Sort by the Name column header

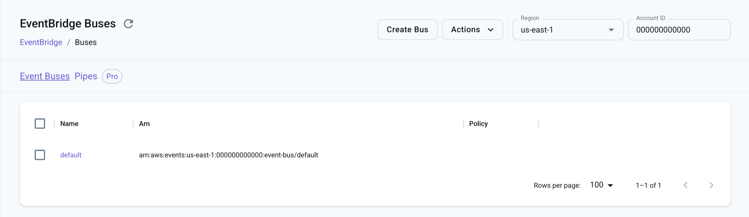[69, 124]
